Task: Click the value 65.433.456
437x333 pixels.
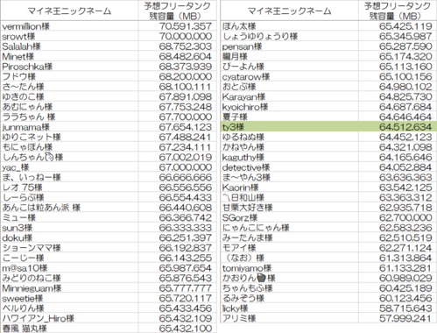Action: [x=186, y=308]
